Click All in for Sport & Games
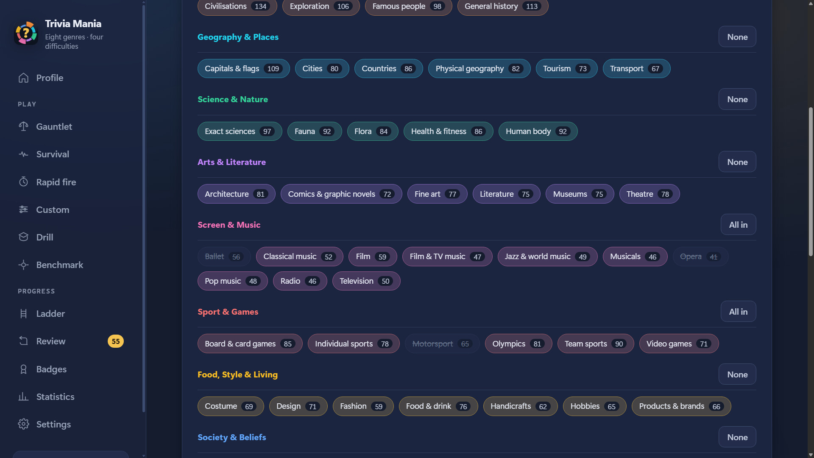The height and width of the screenshot is (458, 814). [738, 312]
